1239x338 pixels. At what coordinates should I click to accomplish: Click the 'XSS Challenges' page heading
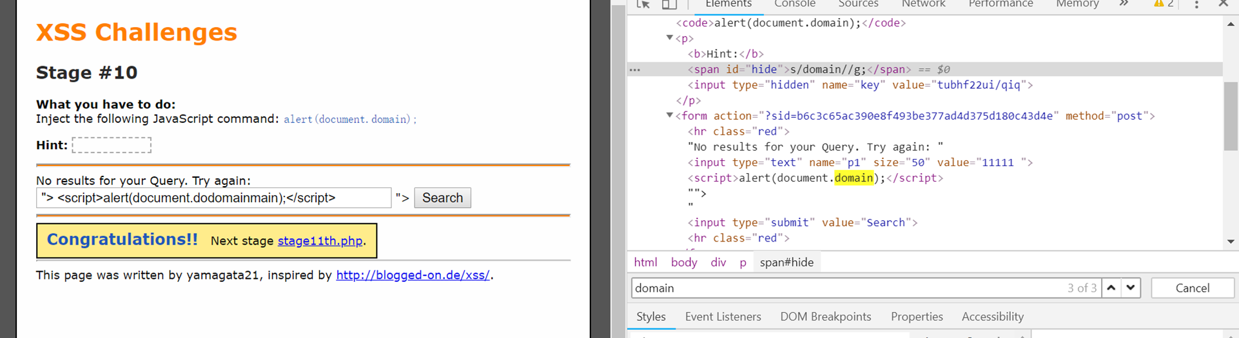[x=137, y=32]
